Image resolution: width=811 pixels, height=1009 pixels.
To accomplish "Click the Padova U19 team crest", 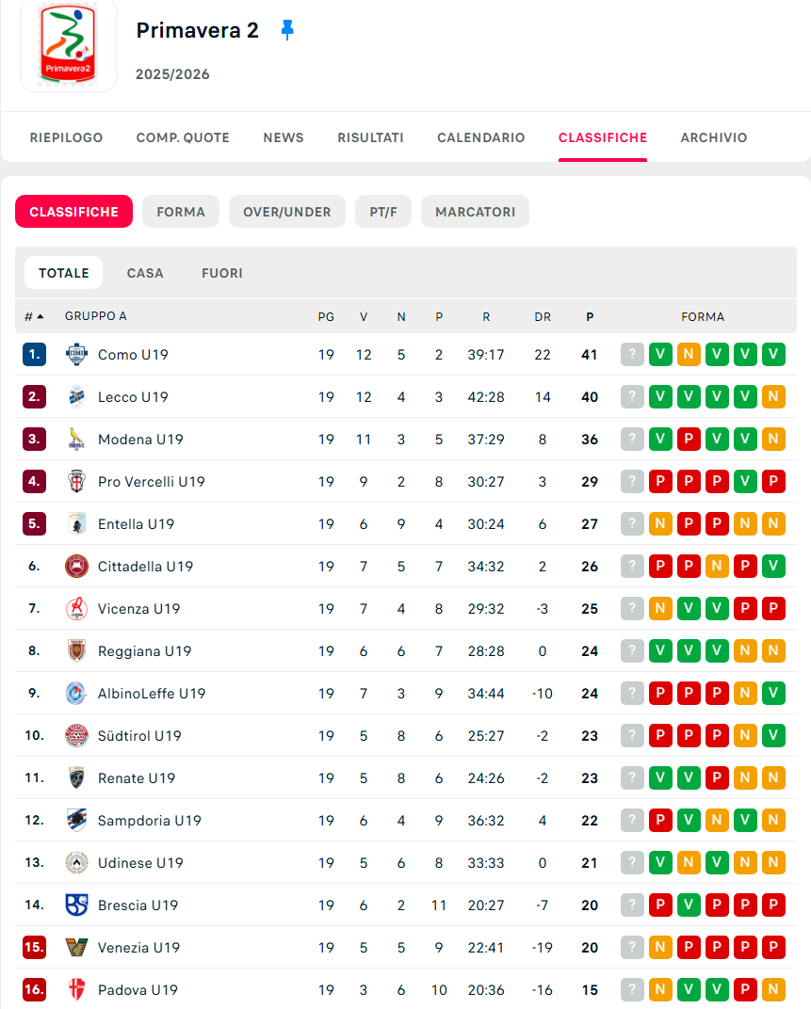I will click(x=76, y=990).
